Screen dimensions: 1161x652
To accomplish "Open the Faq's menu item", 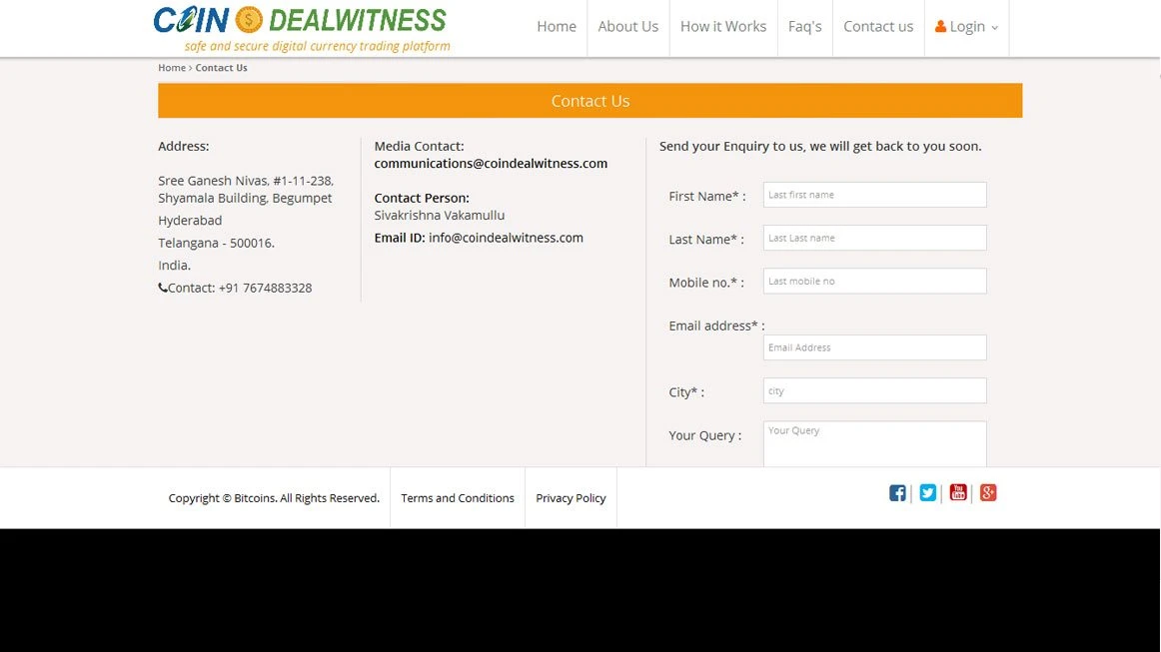I will click(804, 27).
